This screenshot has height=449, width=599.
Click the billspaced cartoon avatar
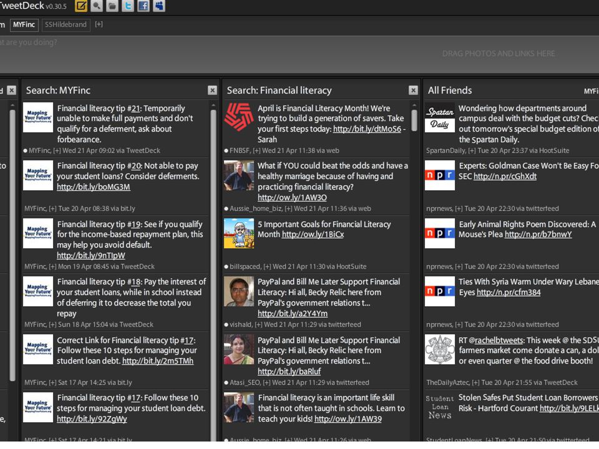(239, 233)
